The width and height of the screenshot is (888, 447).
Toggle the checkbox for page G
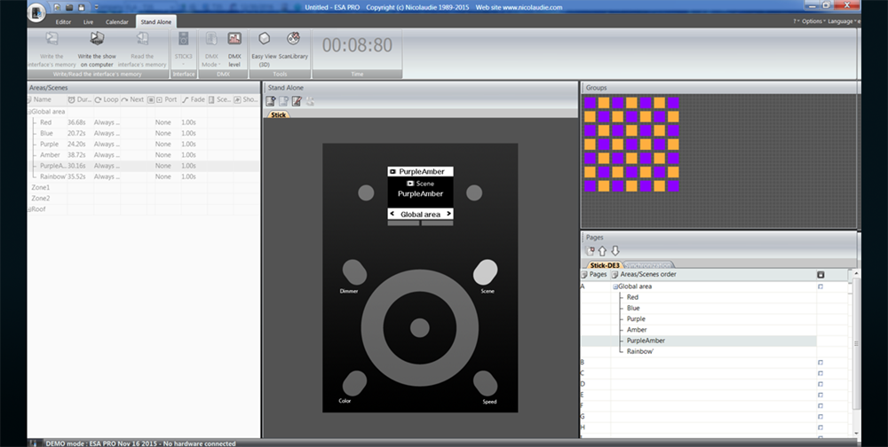(x=820, y=417)
